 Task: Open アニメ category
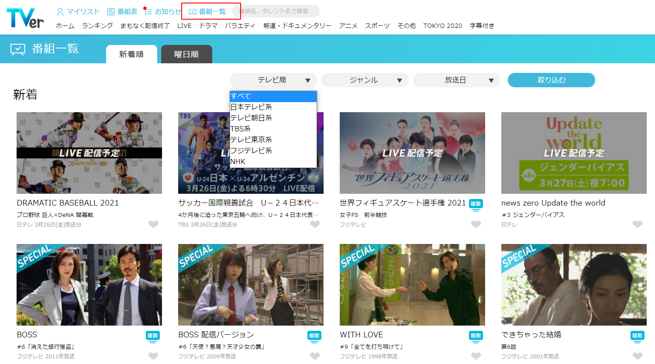348,26
